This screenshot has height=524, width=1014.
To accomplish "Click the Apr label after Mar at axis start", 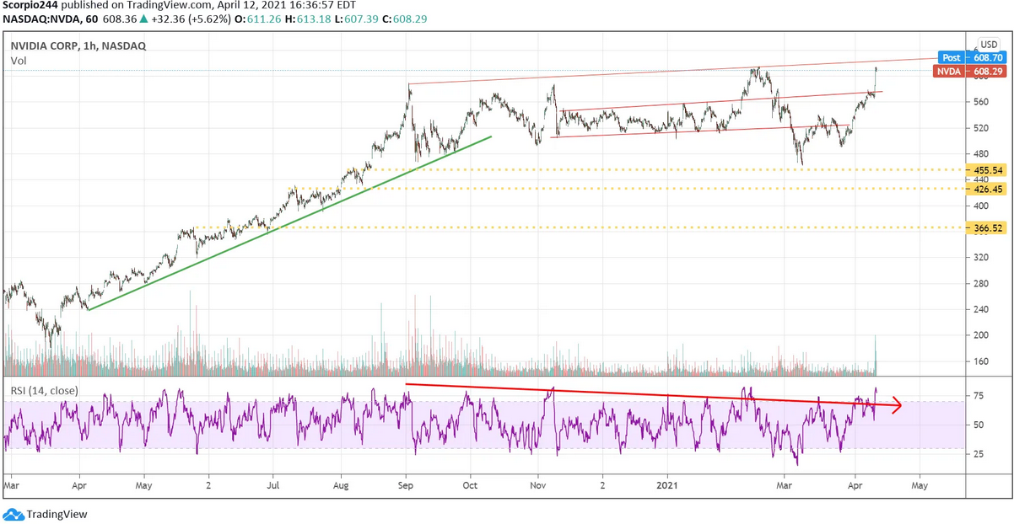I will click(78, 486).
